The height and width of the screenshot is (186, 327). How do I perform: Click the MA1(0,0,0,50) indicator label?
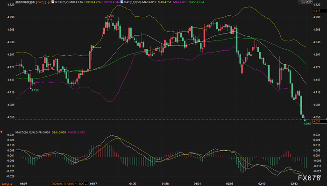[x=132, y=2]
